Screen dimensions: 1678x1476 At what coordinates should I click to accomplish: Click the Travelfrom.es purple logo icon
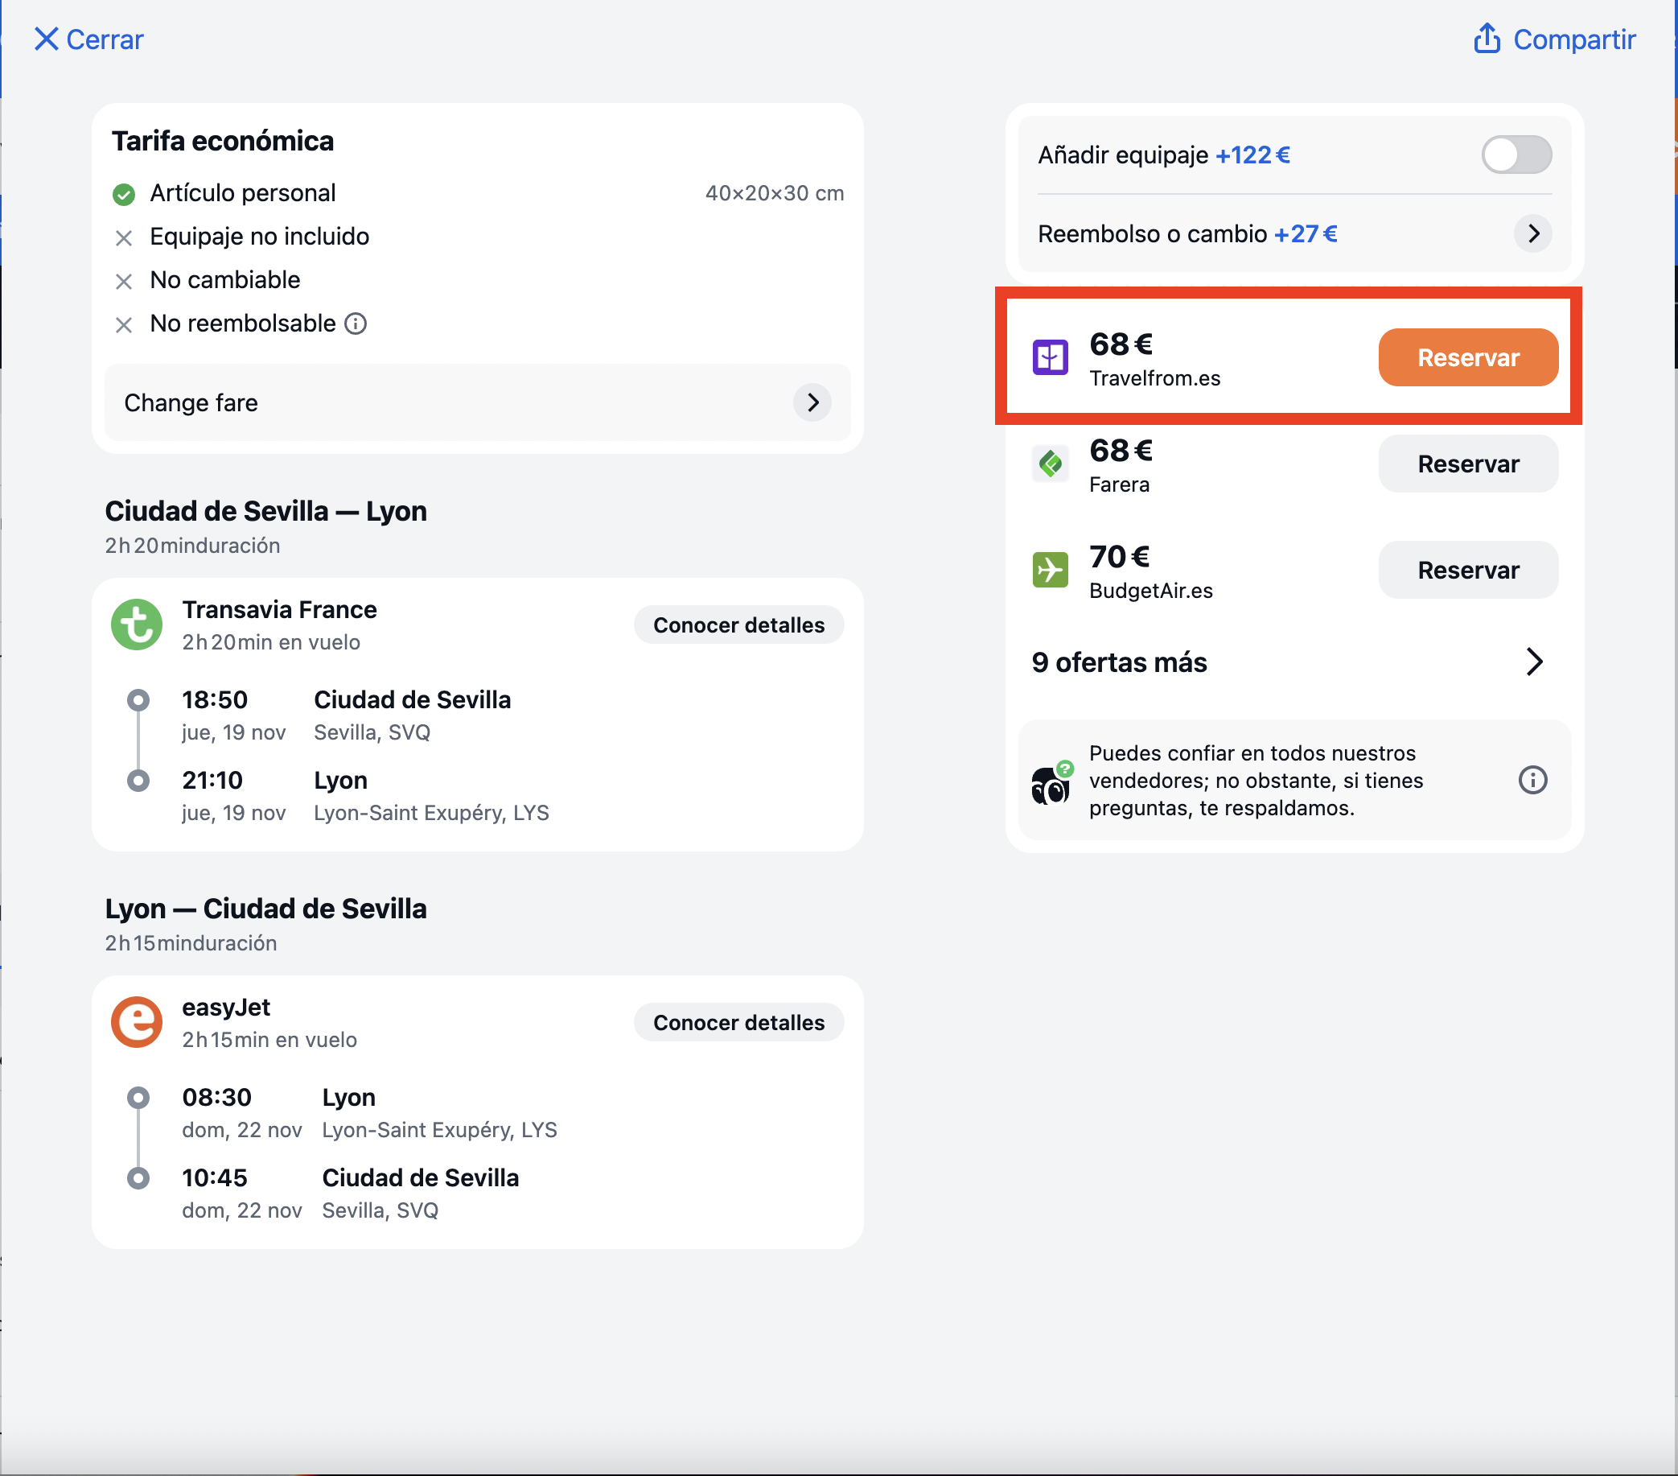click(x=1049, y=357)
